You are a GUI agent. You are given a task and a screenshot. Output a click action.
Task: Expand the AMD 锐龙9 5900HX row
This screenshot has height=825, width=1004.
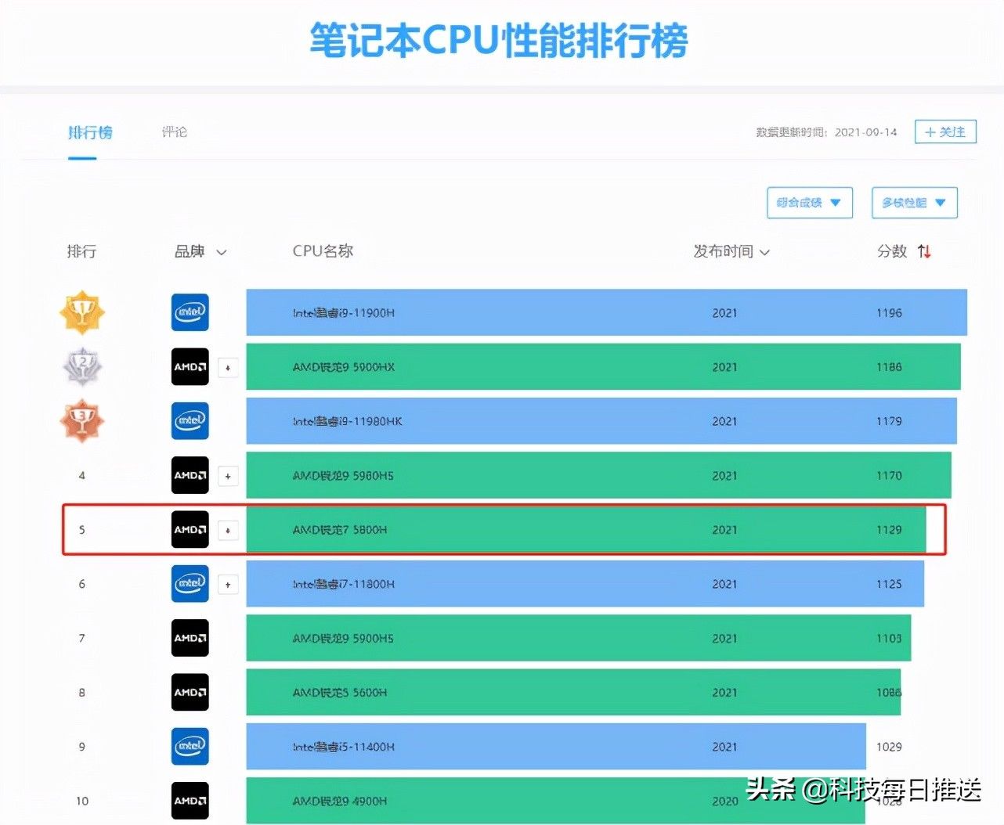tap(228, 367)
